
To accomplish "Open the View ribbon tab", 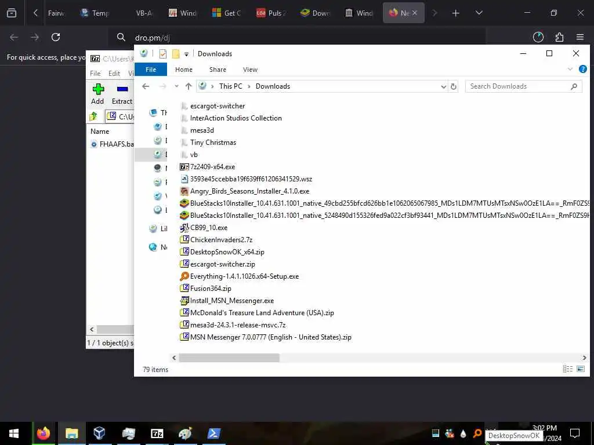I will click(x=250, y=70).
